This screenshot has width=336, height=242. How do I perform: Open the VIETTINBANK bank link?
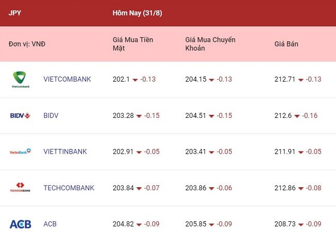[x=65, y=152]
